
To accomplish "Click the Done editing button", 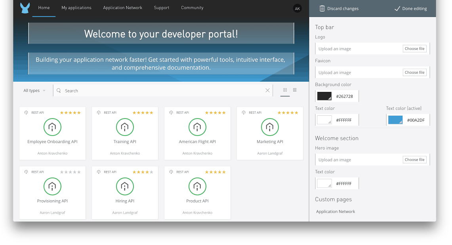I will point(410,8).
